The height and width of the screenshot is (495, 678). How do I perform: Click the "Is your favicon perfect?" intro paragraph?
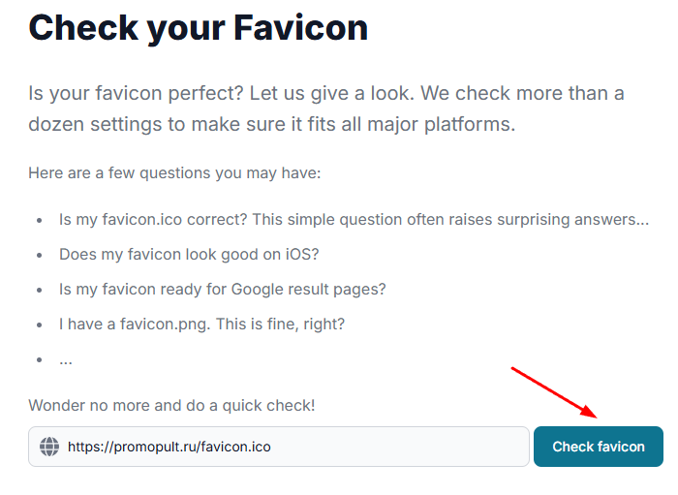[326, 108]
